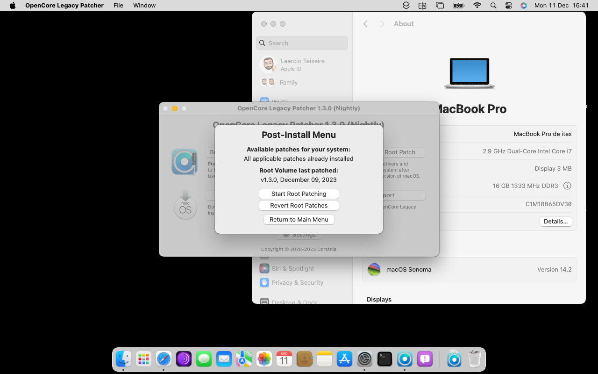Select Siri & Spotlight in sidebar
This screenshot has width=598, height=374.
click(x=302, y=268)
